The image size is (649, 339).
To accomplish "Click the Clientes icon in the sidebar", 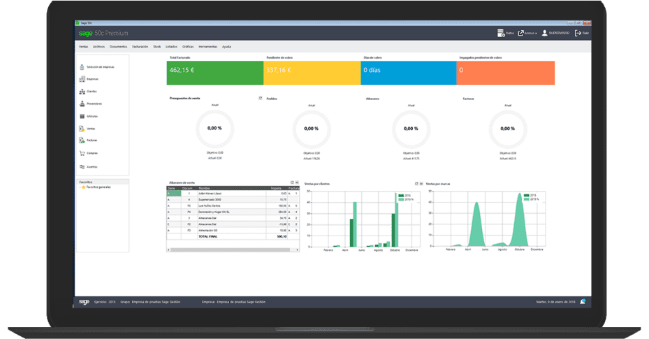I will pyautogui.click(x=82, y=92).
